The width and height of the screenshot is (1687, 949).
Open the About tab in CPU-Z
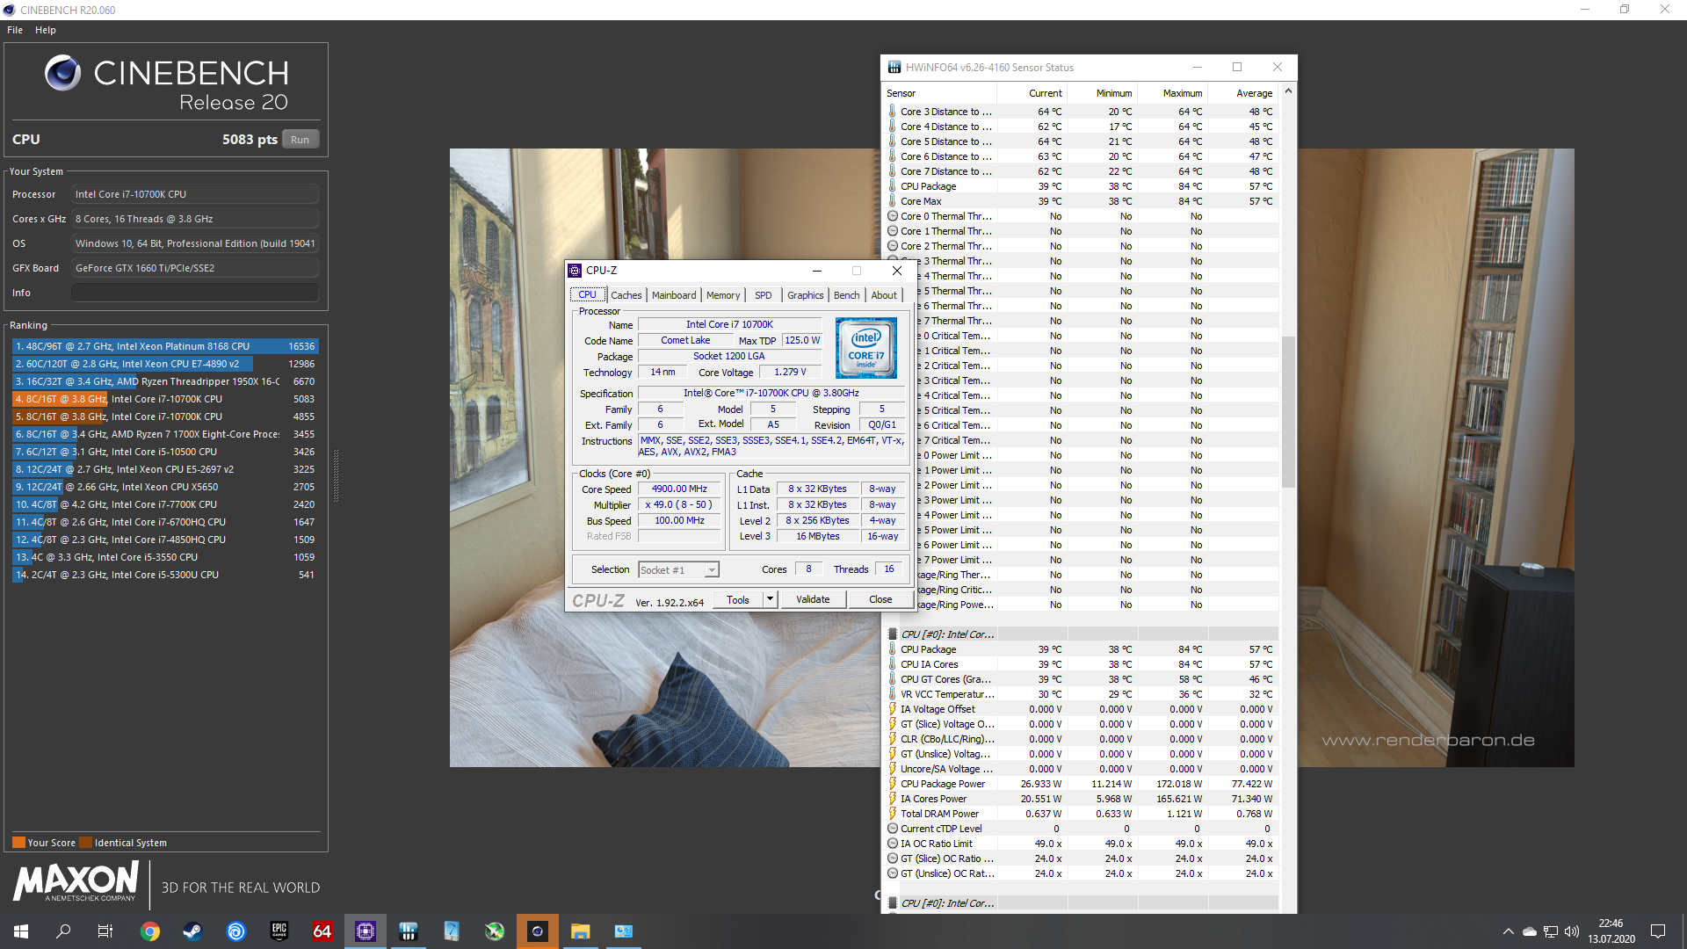[x=884, y=295]
